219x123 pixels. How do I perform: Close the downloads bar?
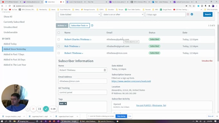[x=217, y=116]
